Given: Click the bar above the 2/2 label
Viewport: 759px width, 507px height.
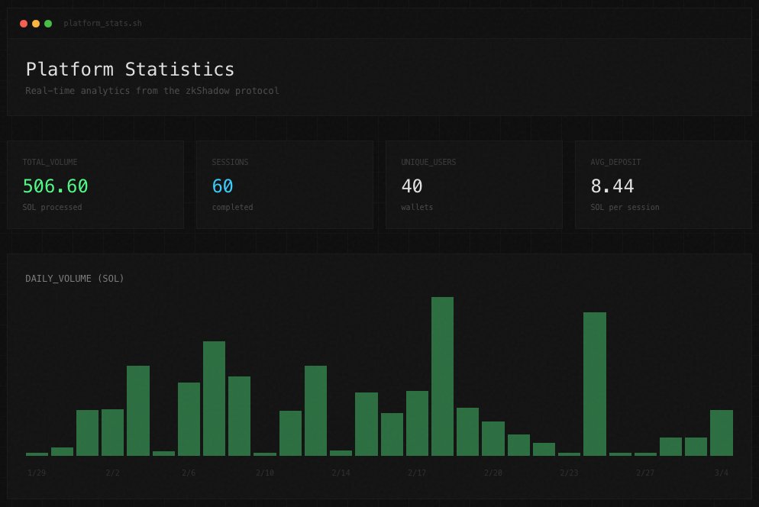Looking at the screenshot, I should [113, 432].
